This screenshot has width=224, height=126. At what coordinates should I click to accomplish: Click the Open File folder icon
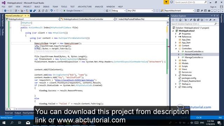[x=27, y=11]
